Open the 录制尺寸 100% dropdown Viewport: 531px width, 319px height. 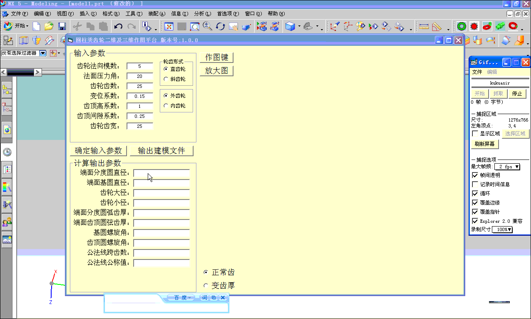pos(502,229)
